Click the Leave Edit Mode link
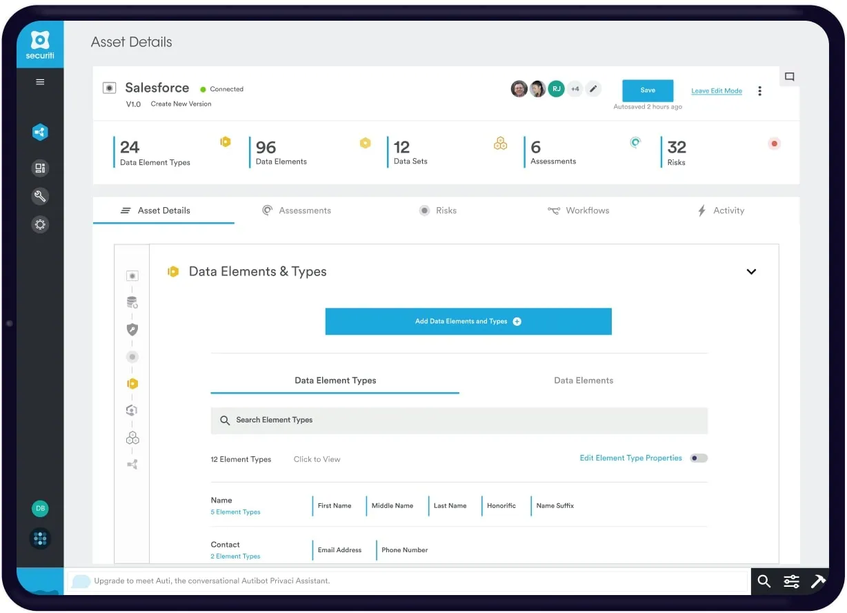The height and width of the screenshot is (613, 847). [x=717, y=91]
